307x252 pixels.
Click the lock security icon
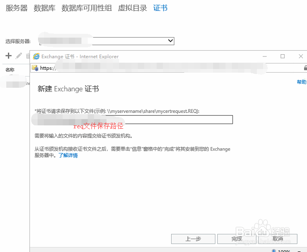(305, 68)
